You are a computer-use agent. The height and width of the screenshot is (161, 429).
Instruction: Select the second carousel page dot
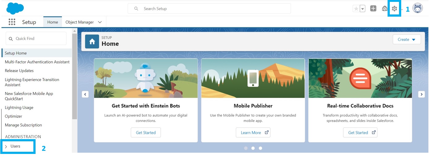click(x=253, y=148)
